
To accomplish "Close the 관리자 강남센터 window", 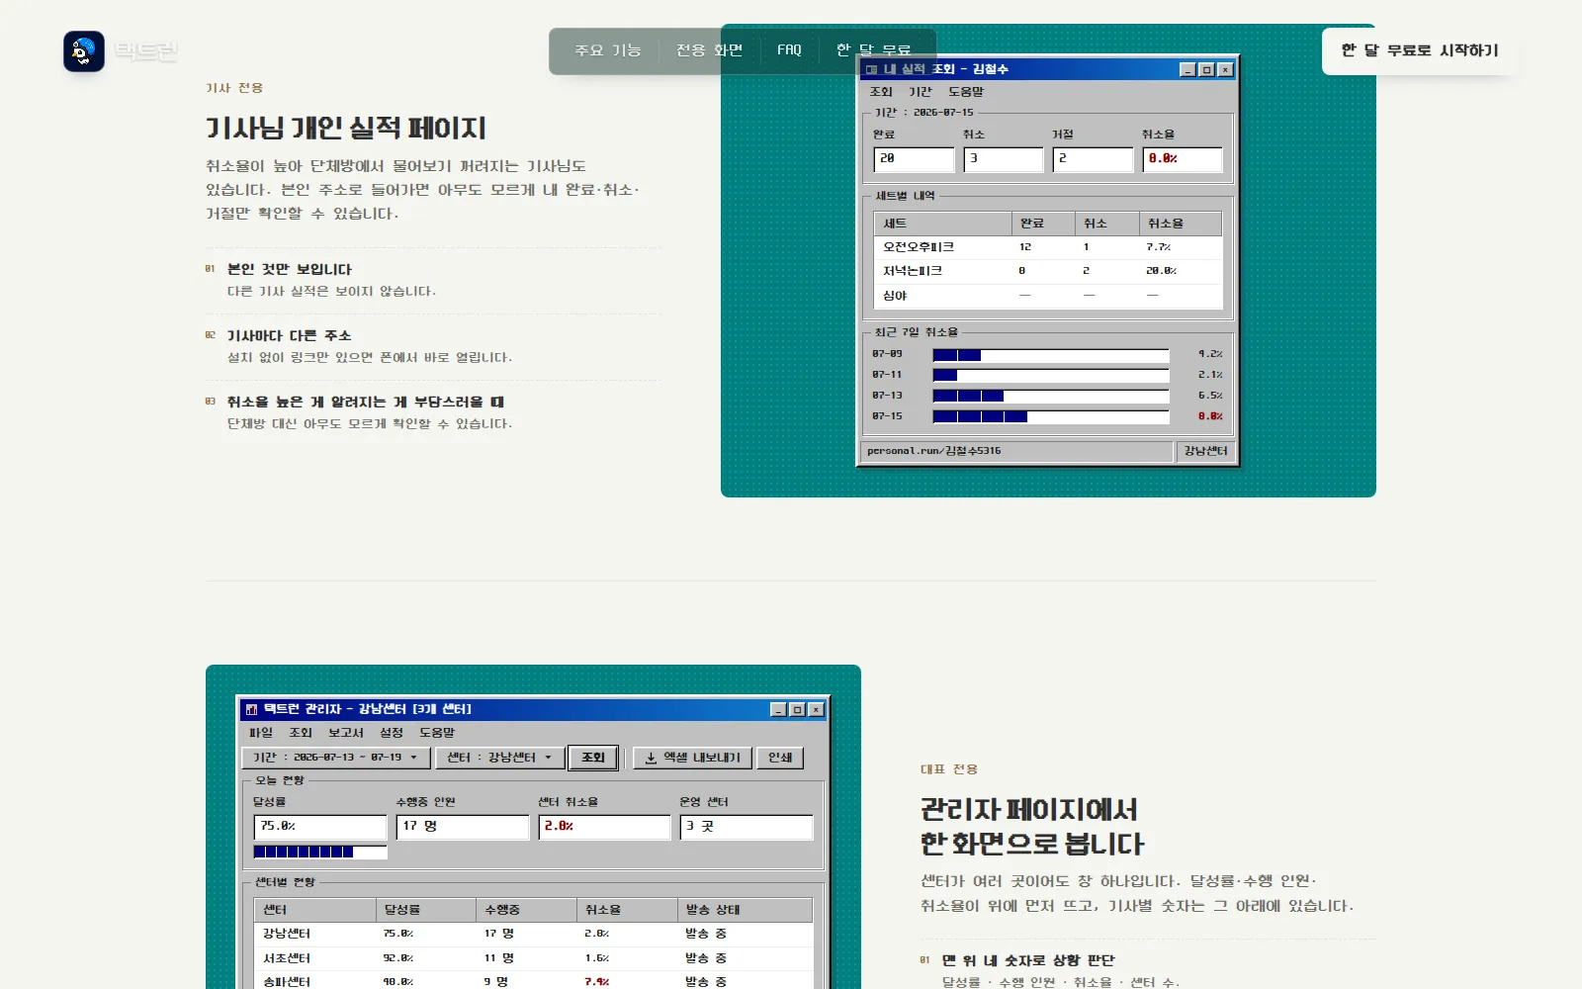I will point(816,709).
